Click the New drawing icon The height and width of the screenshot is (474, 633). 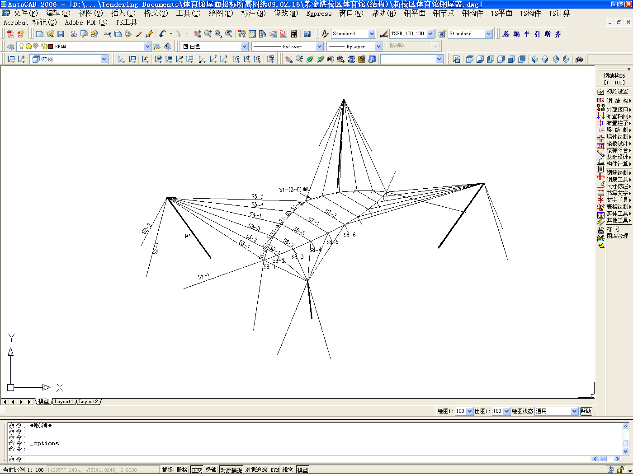[40, 34]
